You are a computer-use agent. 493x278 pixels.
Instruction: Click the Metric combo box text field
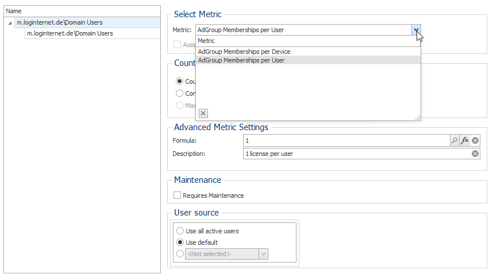304,30
